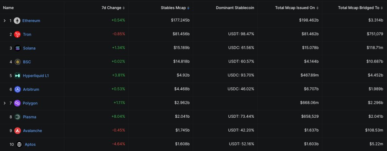Open the Avalanche chain link

pos(33,131)
